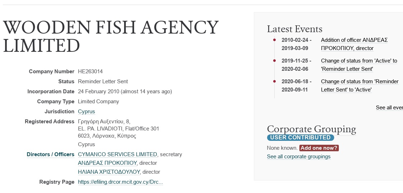Click the USER CONTRIBUTED badge

tap(300, 138)
